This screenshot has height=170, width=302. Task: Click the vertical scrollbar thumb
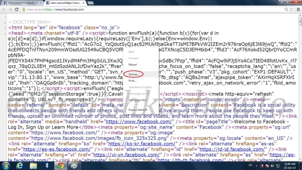(300, 21)
